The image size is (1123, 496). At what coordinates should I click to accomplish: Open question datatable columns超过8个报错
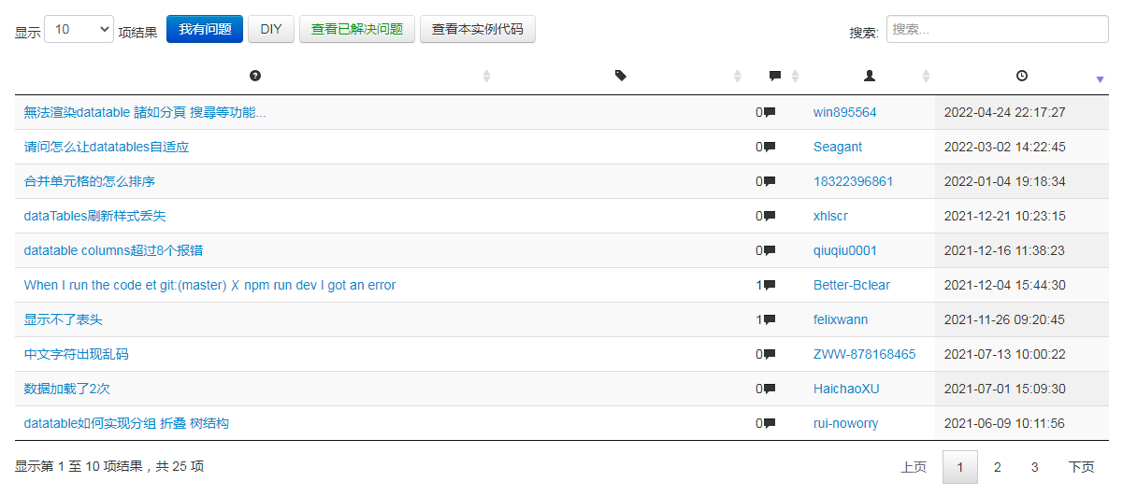pyautogui.click(x=114, y=250)
